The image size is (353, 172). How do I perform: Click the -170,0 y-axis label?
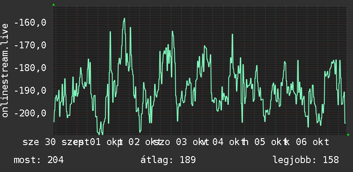tap(30, 45)
